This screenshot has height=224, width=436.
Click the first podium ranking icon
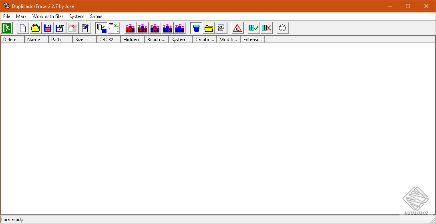pyautogui.click(x=130, y=28)
